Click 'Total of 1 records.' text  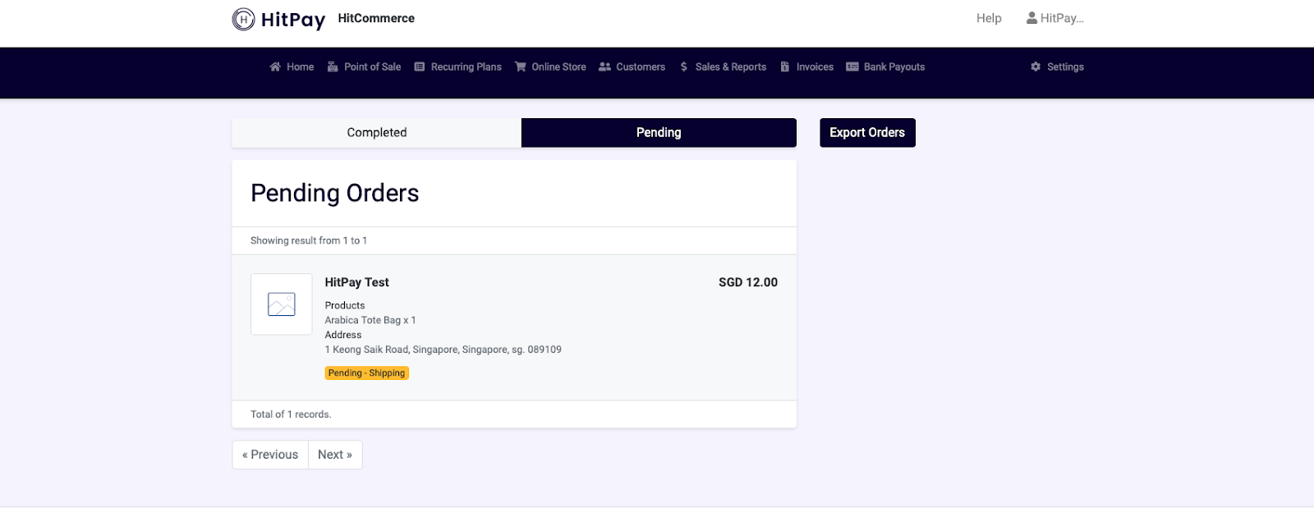pos(291,414)
